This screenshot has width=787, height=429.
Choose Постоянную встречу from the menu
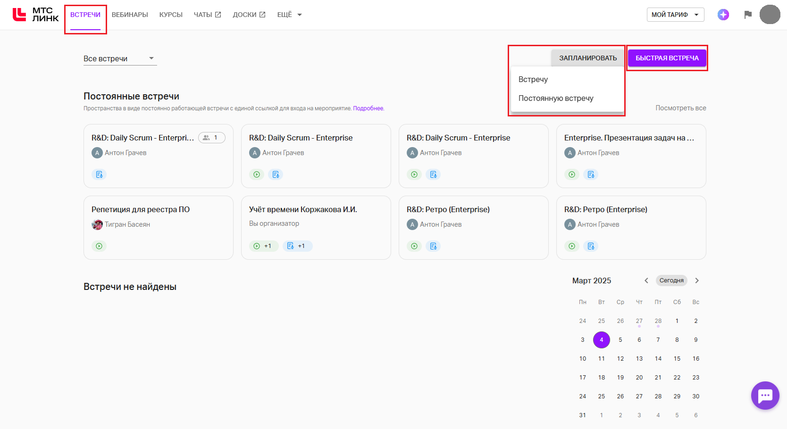tap(568, 98)
